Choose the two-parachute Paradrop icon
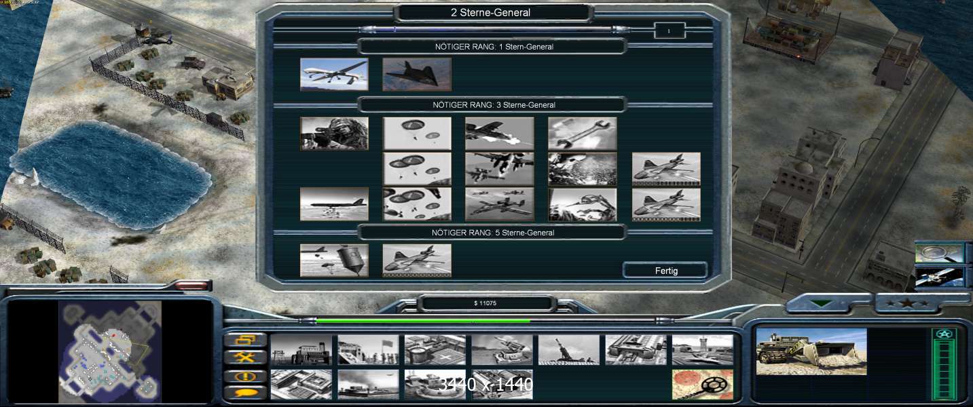The width and height of the screenshot is (973, 407). pyautogui.click(x=417, y=134)
